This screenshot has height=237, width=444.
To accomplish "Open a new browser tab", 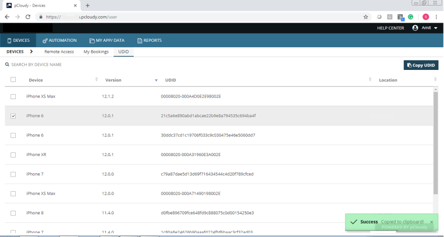I will [x=87, y=6].
